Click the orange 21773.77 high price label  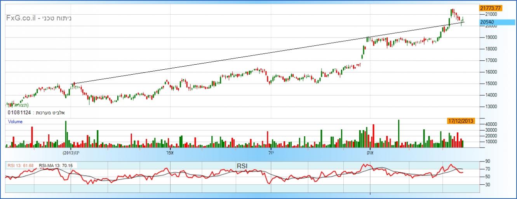click(x=491, y=8)
